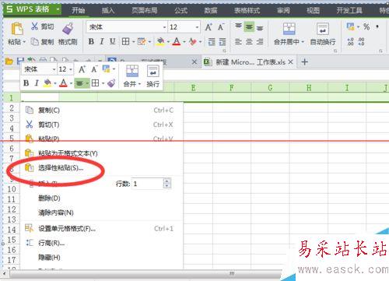Expand the Merge and Center dropdown arrow
Screen dimensions: 389x281
point(303,42)
